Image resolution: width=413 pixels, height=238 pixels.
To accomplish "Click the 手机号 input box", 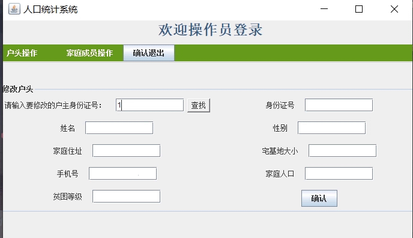I will coord(122,174).
